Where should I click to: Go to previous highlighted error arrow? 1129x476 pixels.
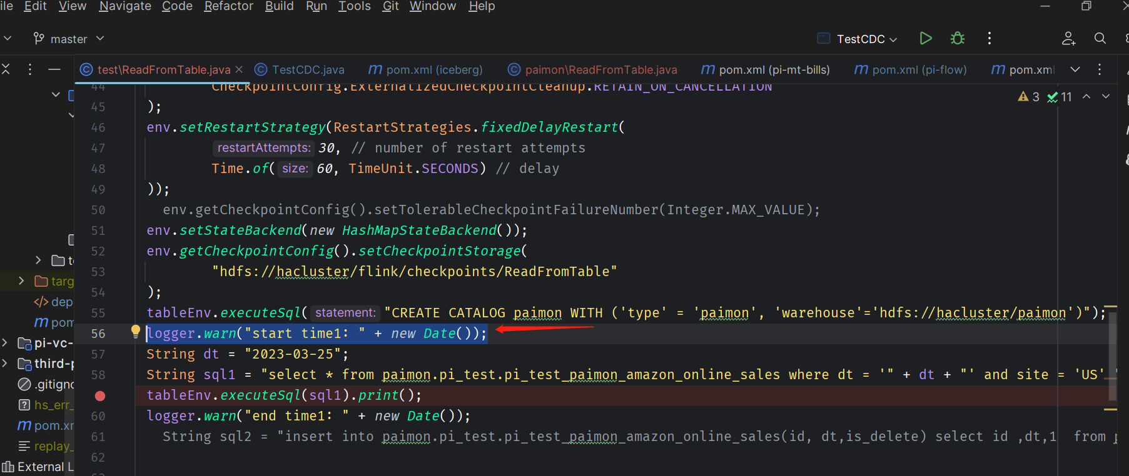1086,96
